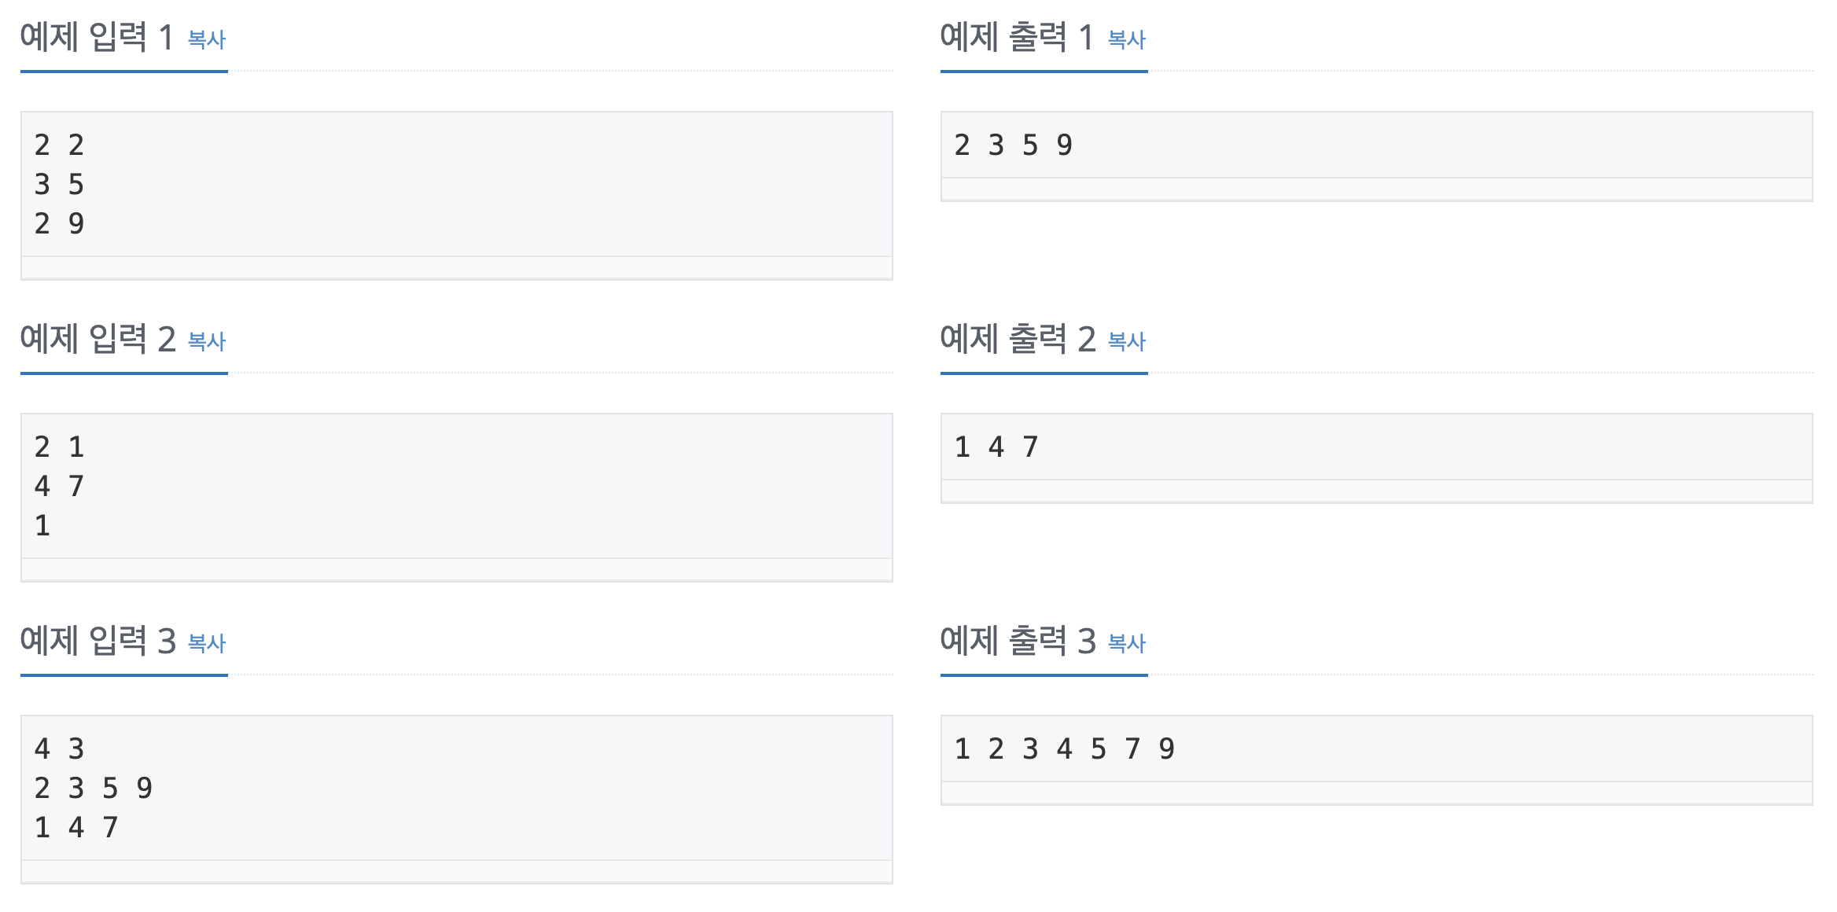Viewport: 1837px width, 912px height.
Task: Copy example output 2 via 복사 link
Action: coord(1127,341)
